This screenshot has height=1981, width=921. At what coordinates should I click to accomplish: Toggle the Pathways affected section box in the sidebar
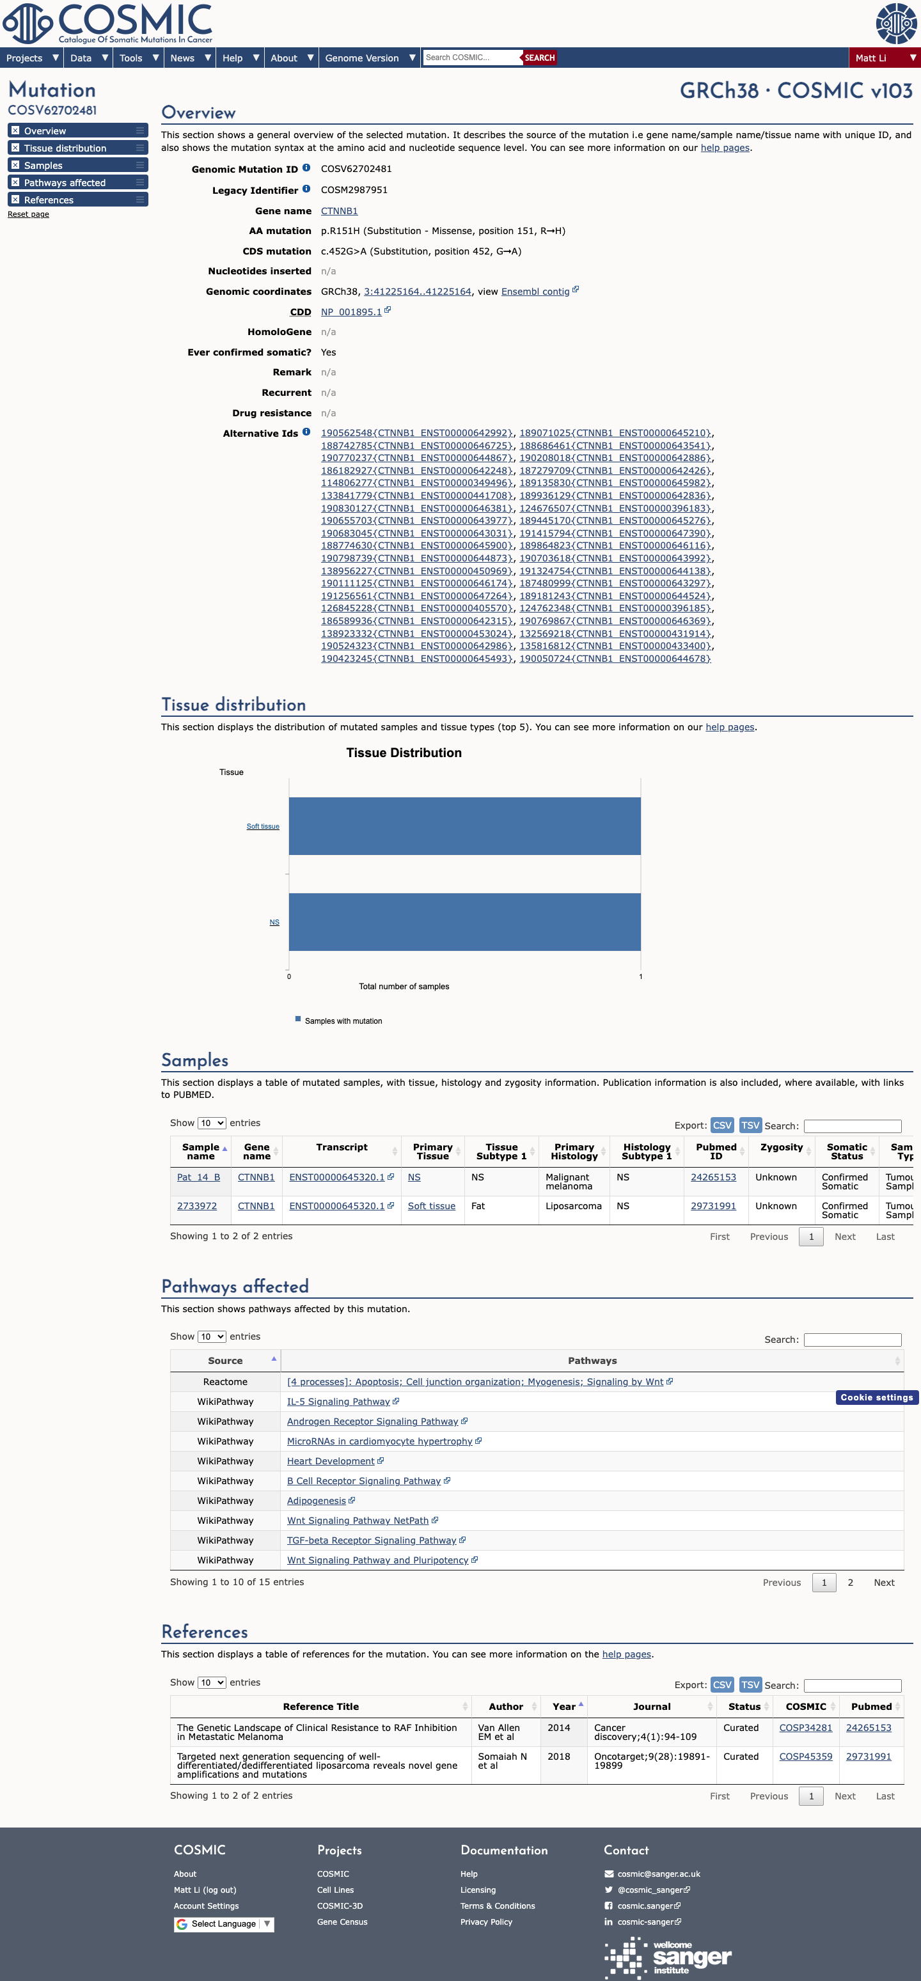(15, 182)
